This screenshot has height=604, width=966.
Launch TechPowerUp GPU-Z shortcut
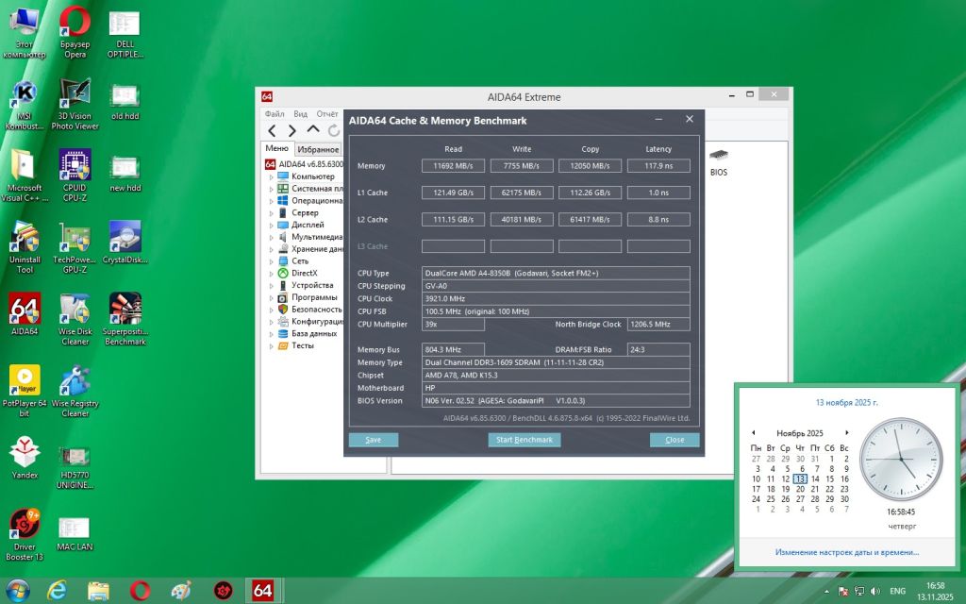click(75, 247)
